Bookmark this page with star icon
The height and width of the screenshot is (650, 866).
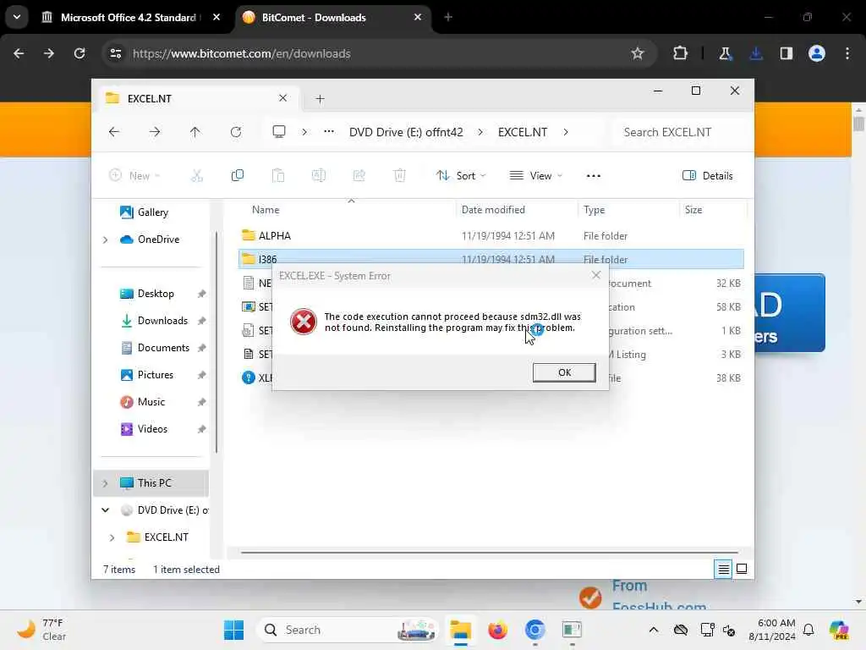tap(638, 53)
